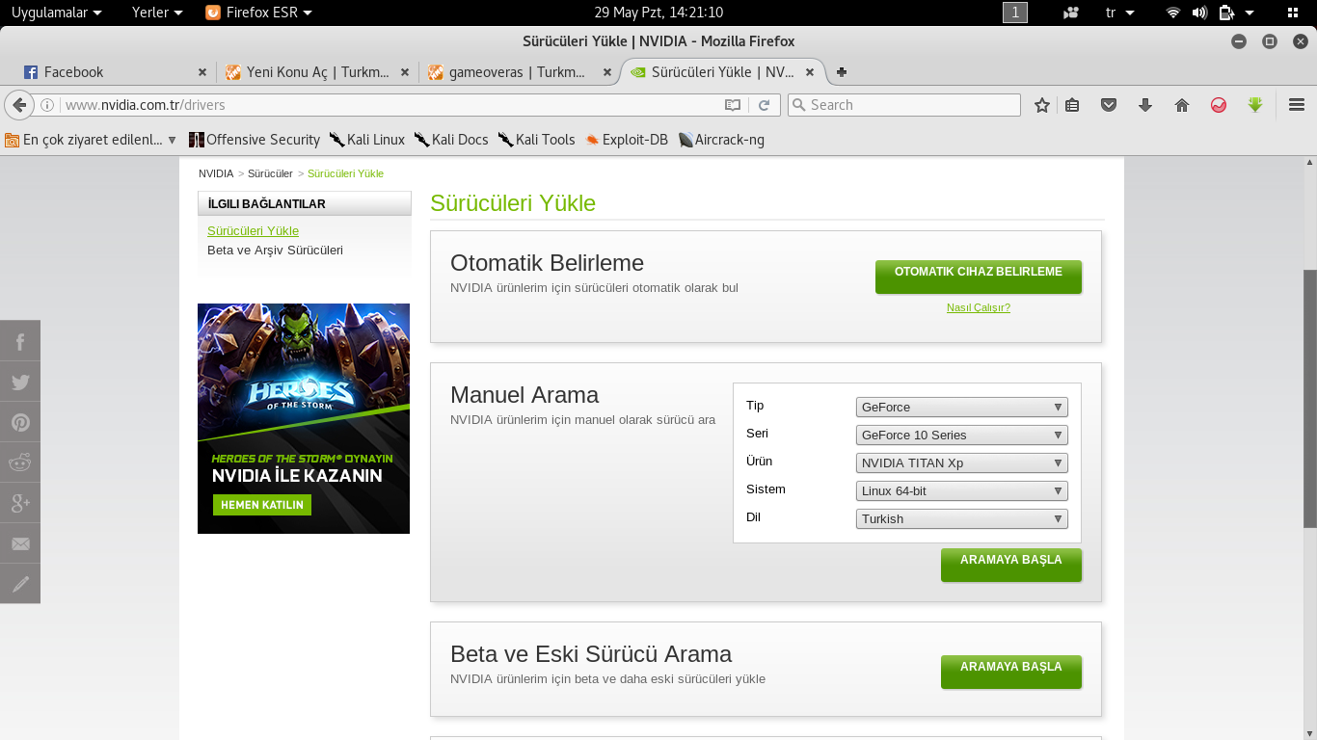Open the Aircrack-ng bookmark

[x=721, y=140]
